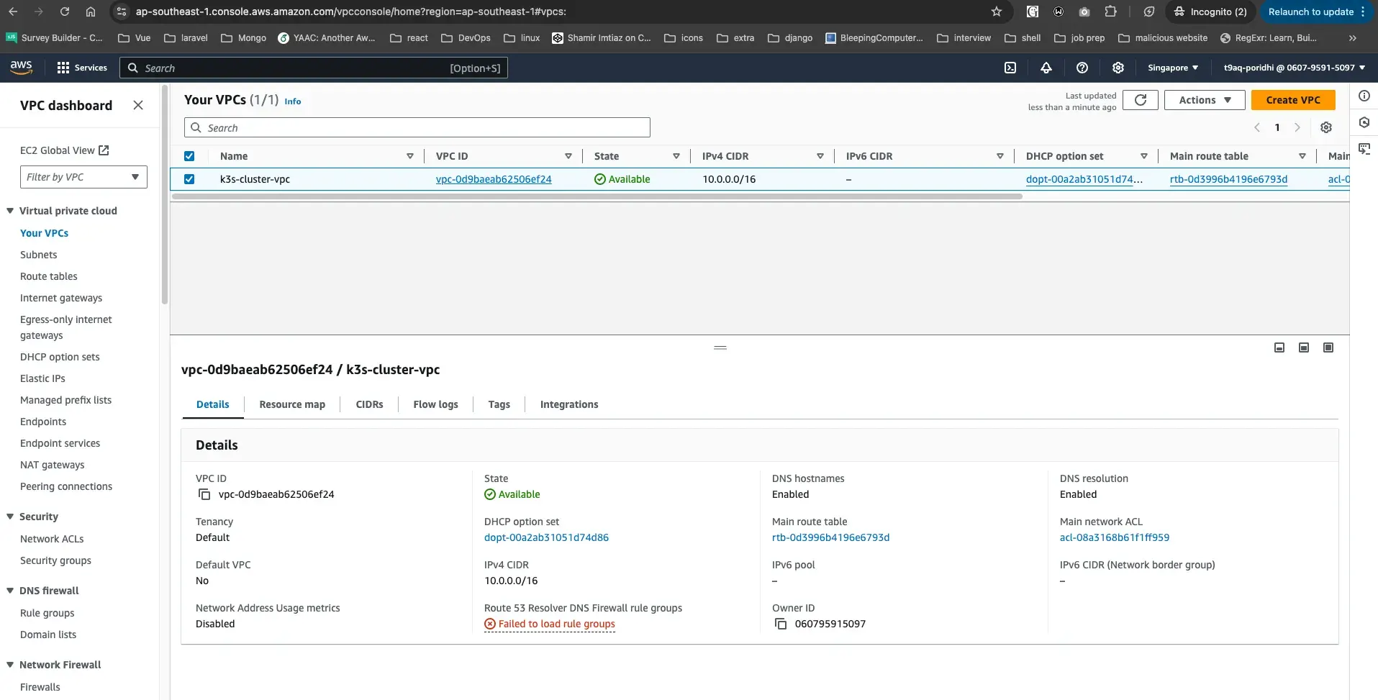1378x700 pixels.
Task: Switch to the Flow logs tab
Action: [x=435, y=404]
